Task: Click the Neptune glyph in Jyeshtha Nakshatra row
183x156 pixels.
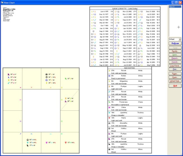Action: pyautogui.click(x=109, y=112)
